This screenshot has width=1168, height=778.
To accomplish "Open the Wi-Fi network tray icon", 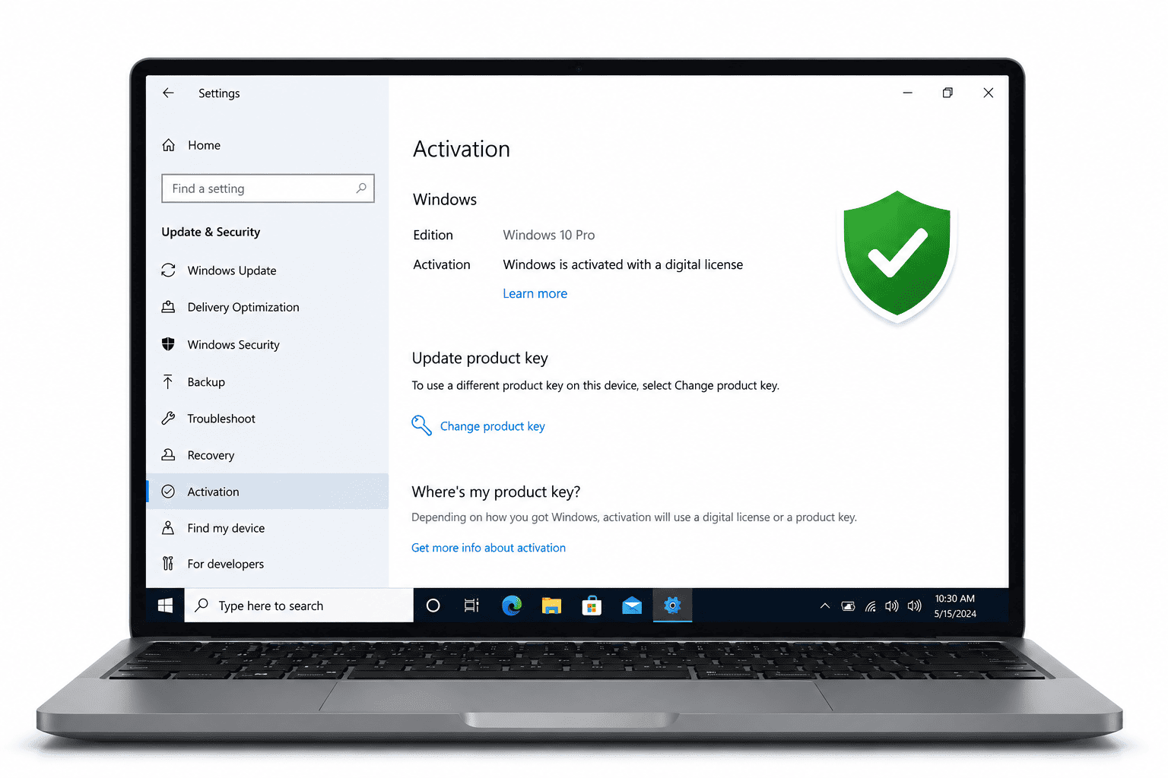I will [871, 606].
